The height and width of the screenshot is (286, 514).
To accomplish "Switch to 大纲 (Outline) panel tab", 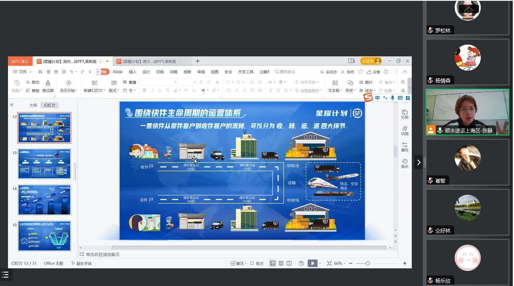I will (33, 105).
